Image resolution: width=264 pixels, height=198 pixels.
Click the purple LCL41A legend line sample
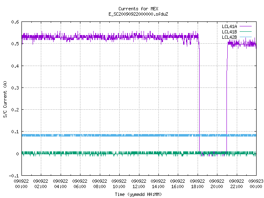coord(245,26)
